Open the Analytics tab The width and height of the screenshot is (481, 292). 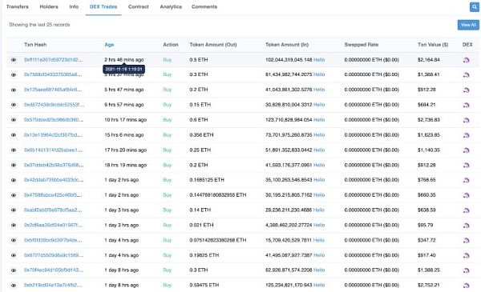click(171, 6)
